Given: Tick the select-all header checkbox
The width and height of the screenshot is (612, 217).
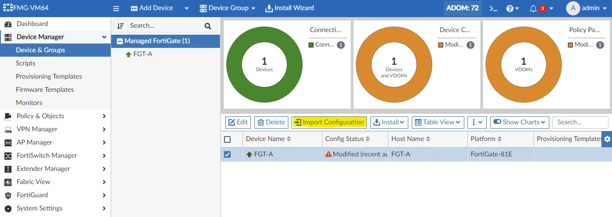Looking at the screenshot, I should click(x=228, y=139).
